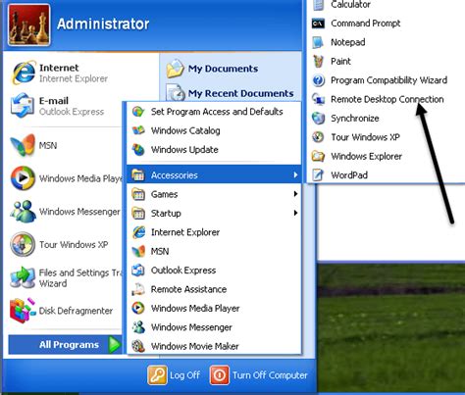
Task: Click the Paint icon
Action: [318, 61]
